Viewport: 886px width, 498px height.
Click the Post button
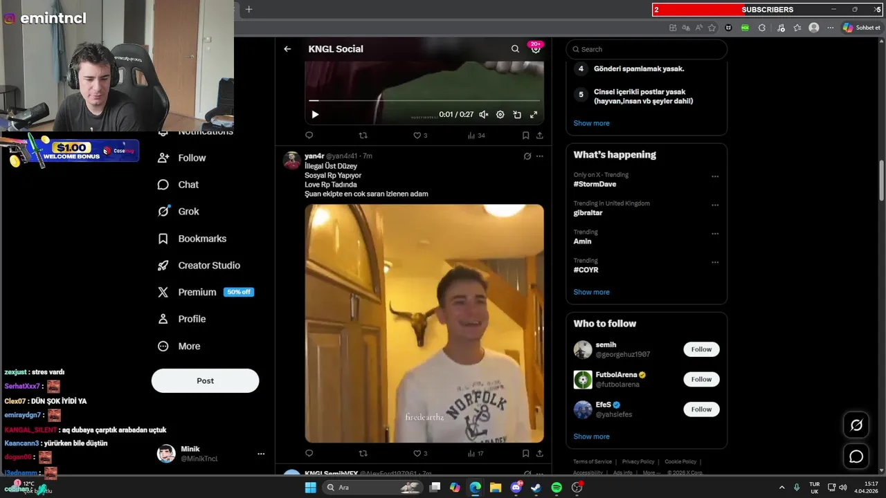(205, 380)
